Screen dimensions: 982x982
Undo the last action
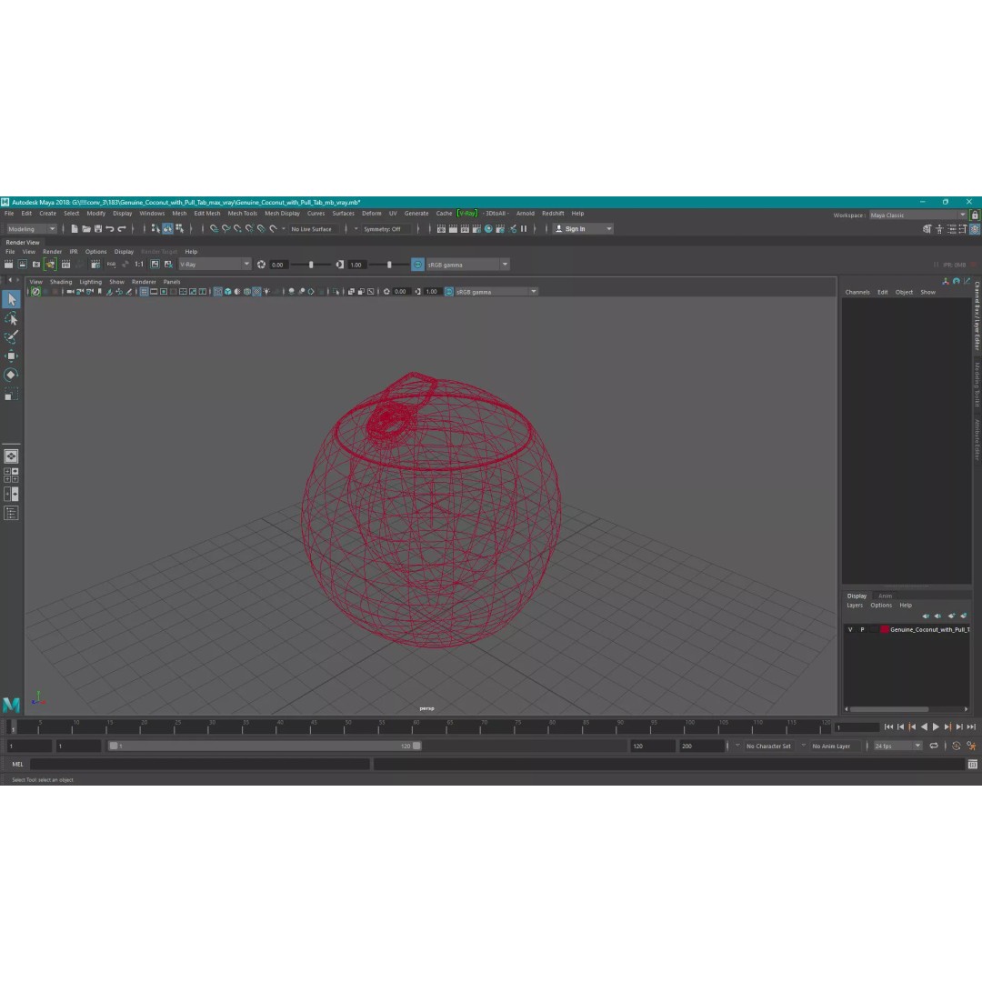(x=110, y=229)
